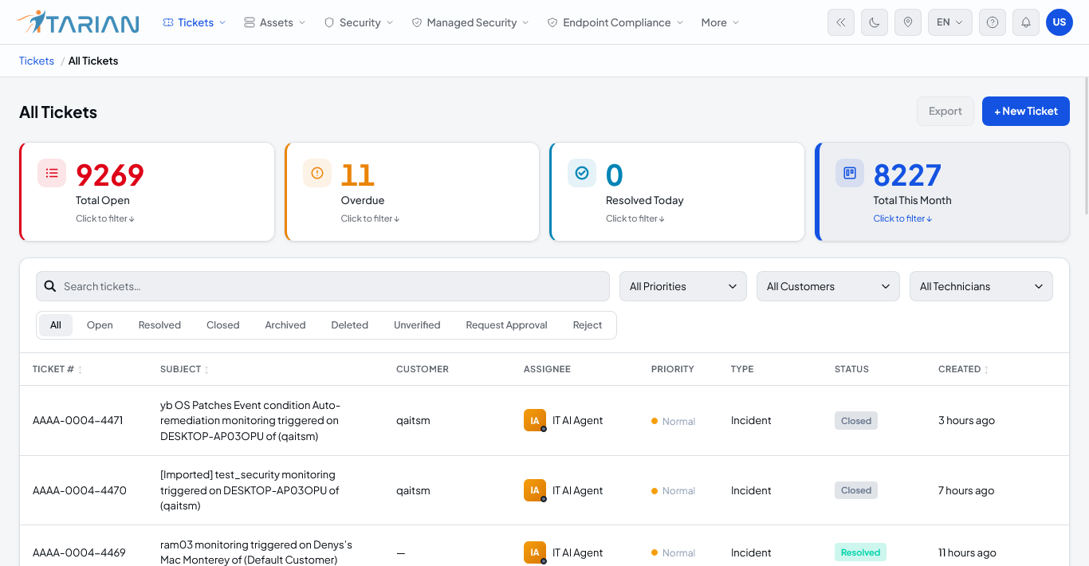Sort by Created column arrows
Viewport: 1089px width, 566px height.
pyautogui.click(x=986, y=370)
